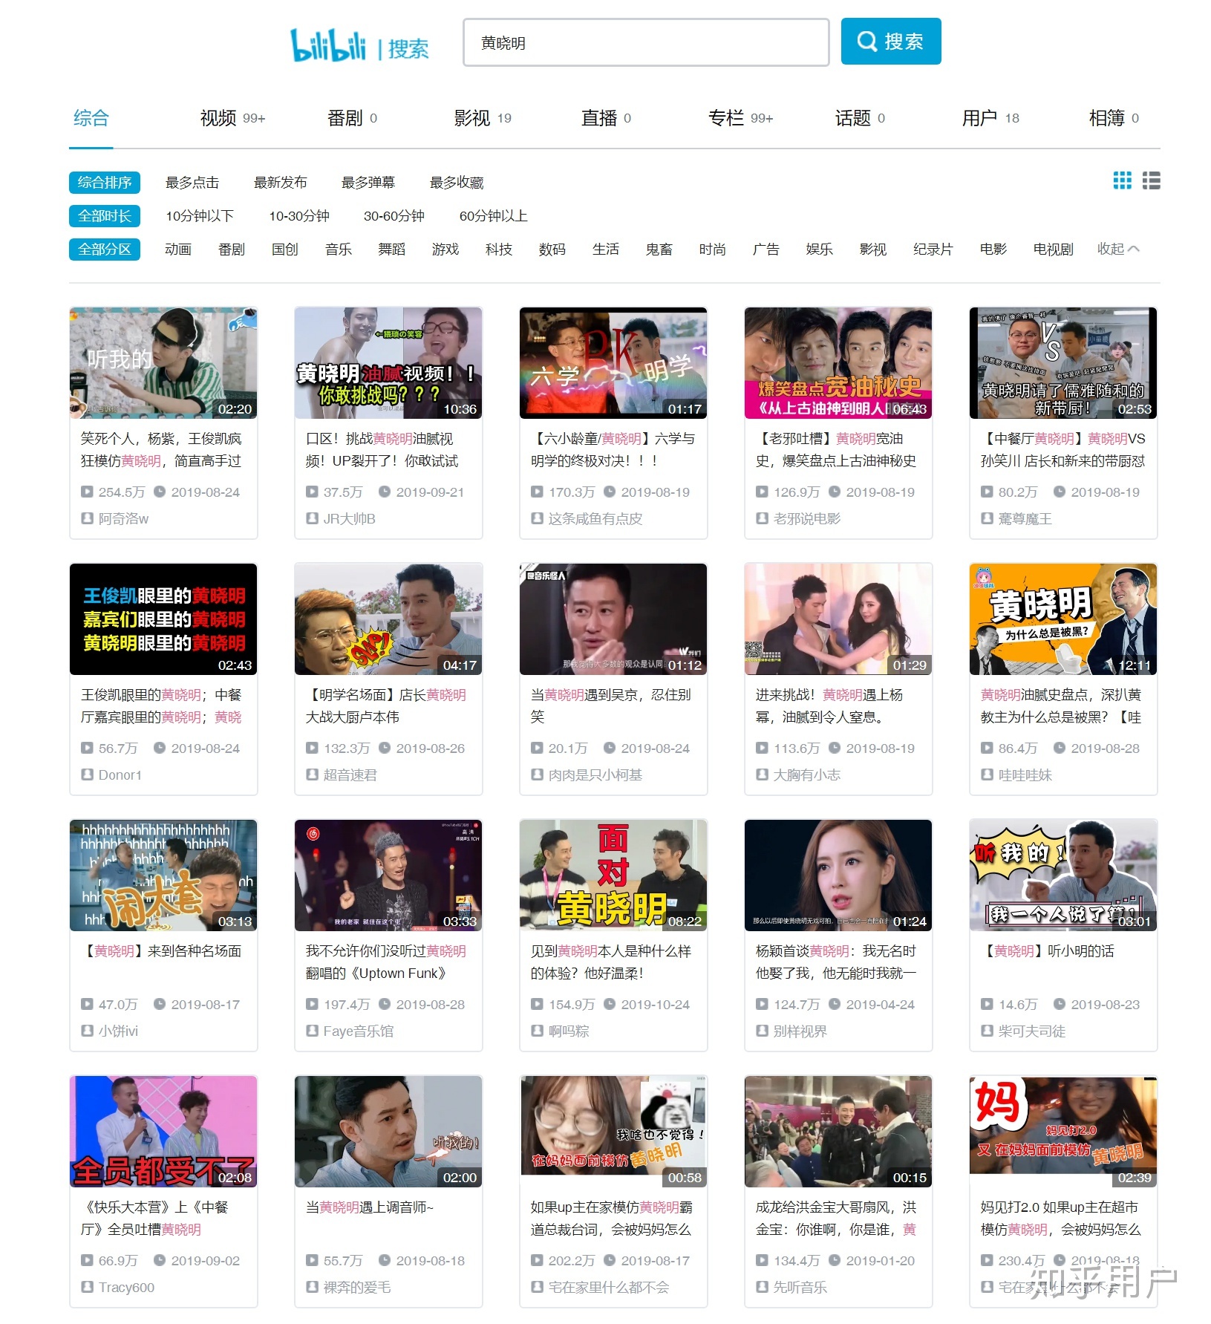Click uploader icon beside 阿奇洛w
This screenshot has width=1211, height=1324.
pos(87,518)
